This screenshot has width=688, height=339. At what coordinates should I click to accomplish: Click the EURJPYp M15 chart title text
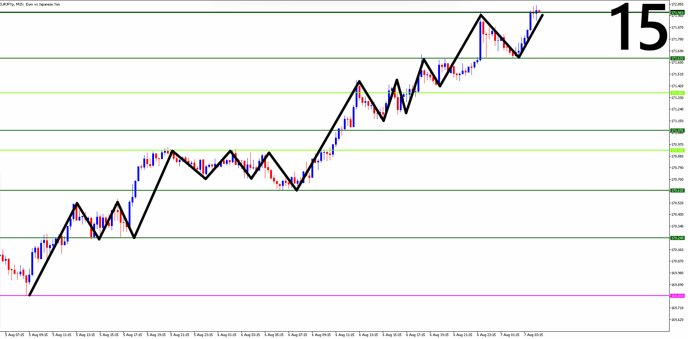pyautogui.click(x=29, y=4)
